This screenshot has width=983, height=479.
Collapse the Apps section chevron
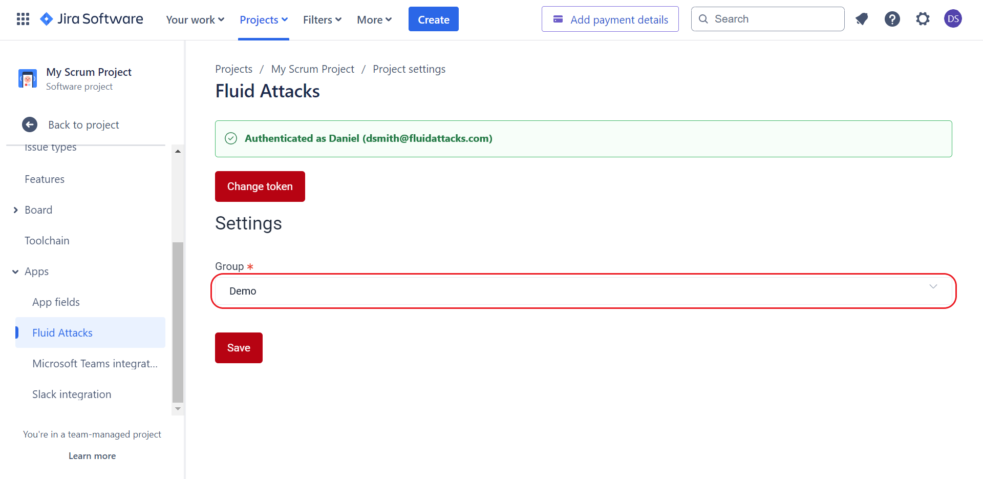[15, 272]
